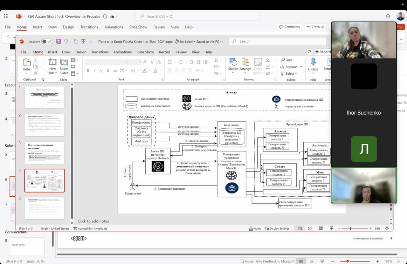407x264 pixels.
Task: Click the Undo arrow in the quick access toolbar
Action: coord(66,42)
